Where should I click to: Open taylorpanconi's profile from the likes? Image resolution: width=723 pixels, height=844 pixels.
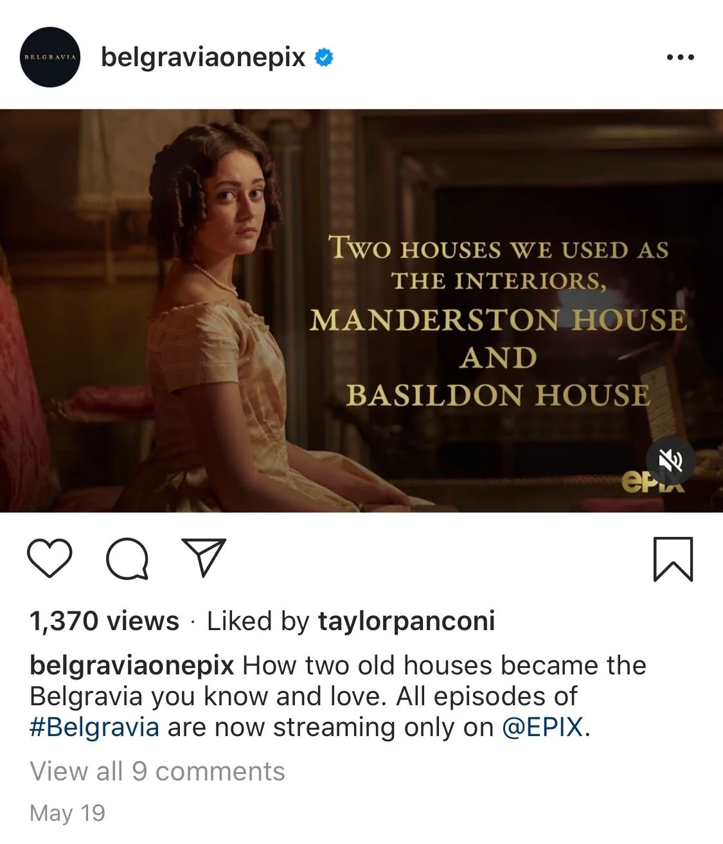coord(406,621)
